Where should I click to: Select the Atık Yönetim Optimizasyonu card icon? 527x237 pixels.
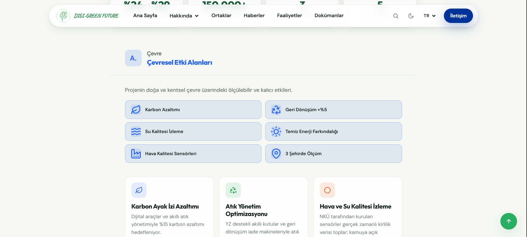click(233, 190)
